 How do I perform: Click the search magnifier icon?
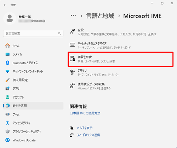pos(59,34)
